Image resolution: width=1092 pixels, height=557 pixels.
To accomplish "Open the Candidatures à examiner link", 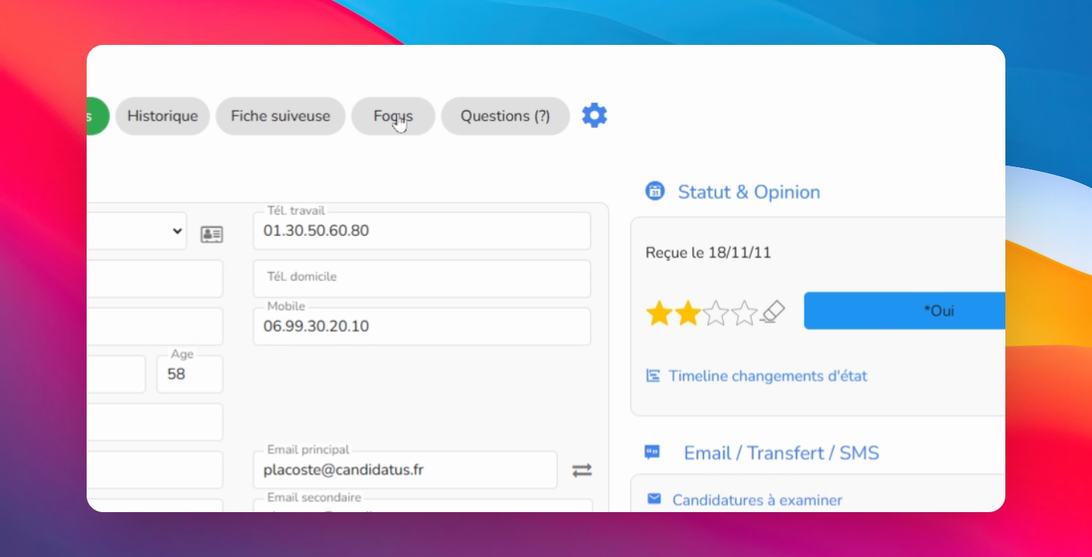I will tap(757, 501).
